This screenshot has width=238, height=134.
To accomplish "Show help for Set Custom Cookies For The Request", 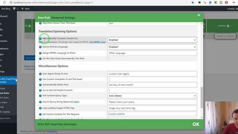I will 41,114.
